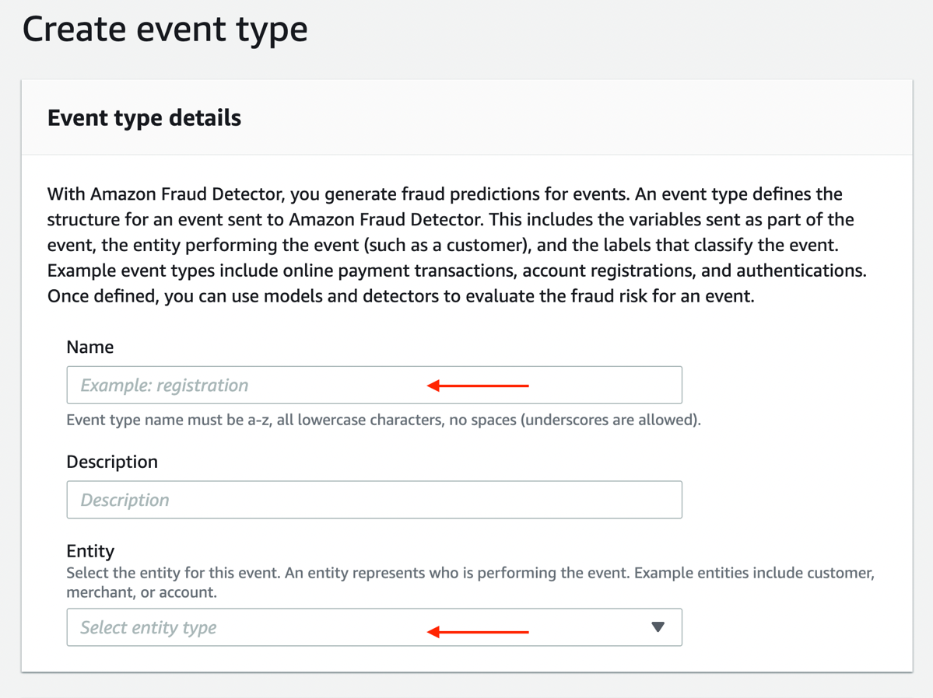Click the 'Select entity type' placeholder text
933x698 pixels.
coord(149,627)
